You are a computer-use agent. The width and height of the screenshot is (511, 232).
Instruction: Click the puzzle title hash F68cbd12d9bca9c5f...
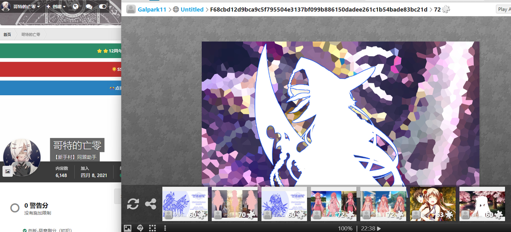click(319, 10)
